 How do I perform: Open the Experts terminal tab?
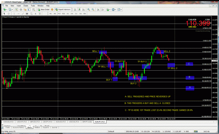point(46,127)
